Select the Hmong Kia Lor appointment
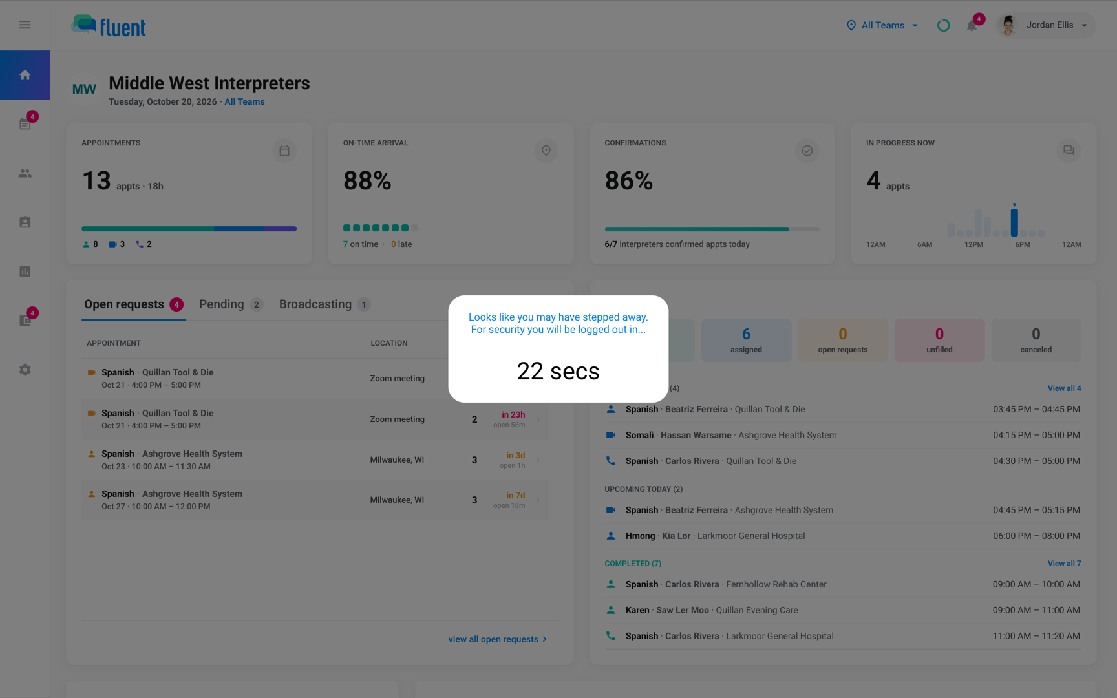The image size is (1117, 698). [843, 536]
